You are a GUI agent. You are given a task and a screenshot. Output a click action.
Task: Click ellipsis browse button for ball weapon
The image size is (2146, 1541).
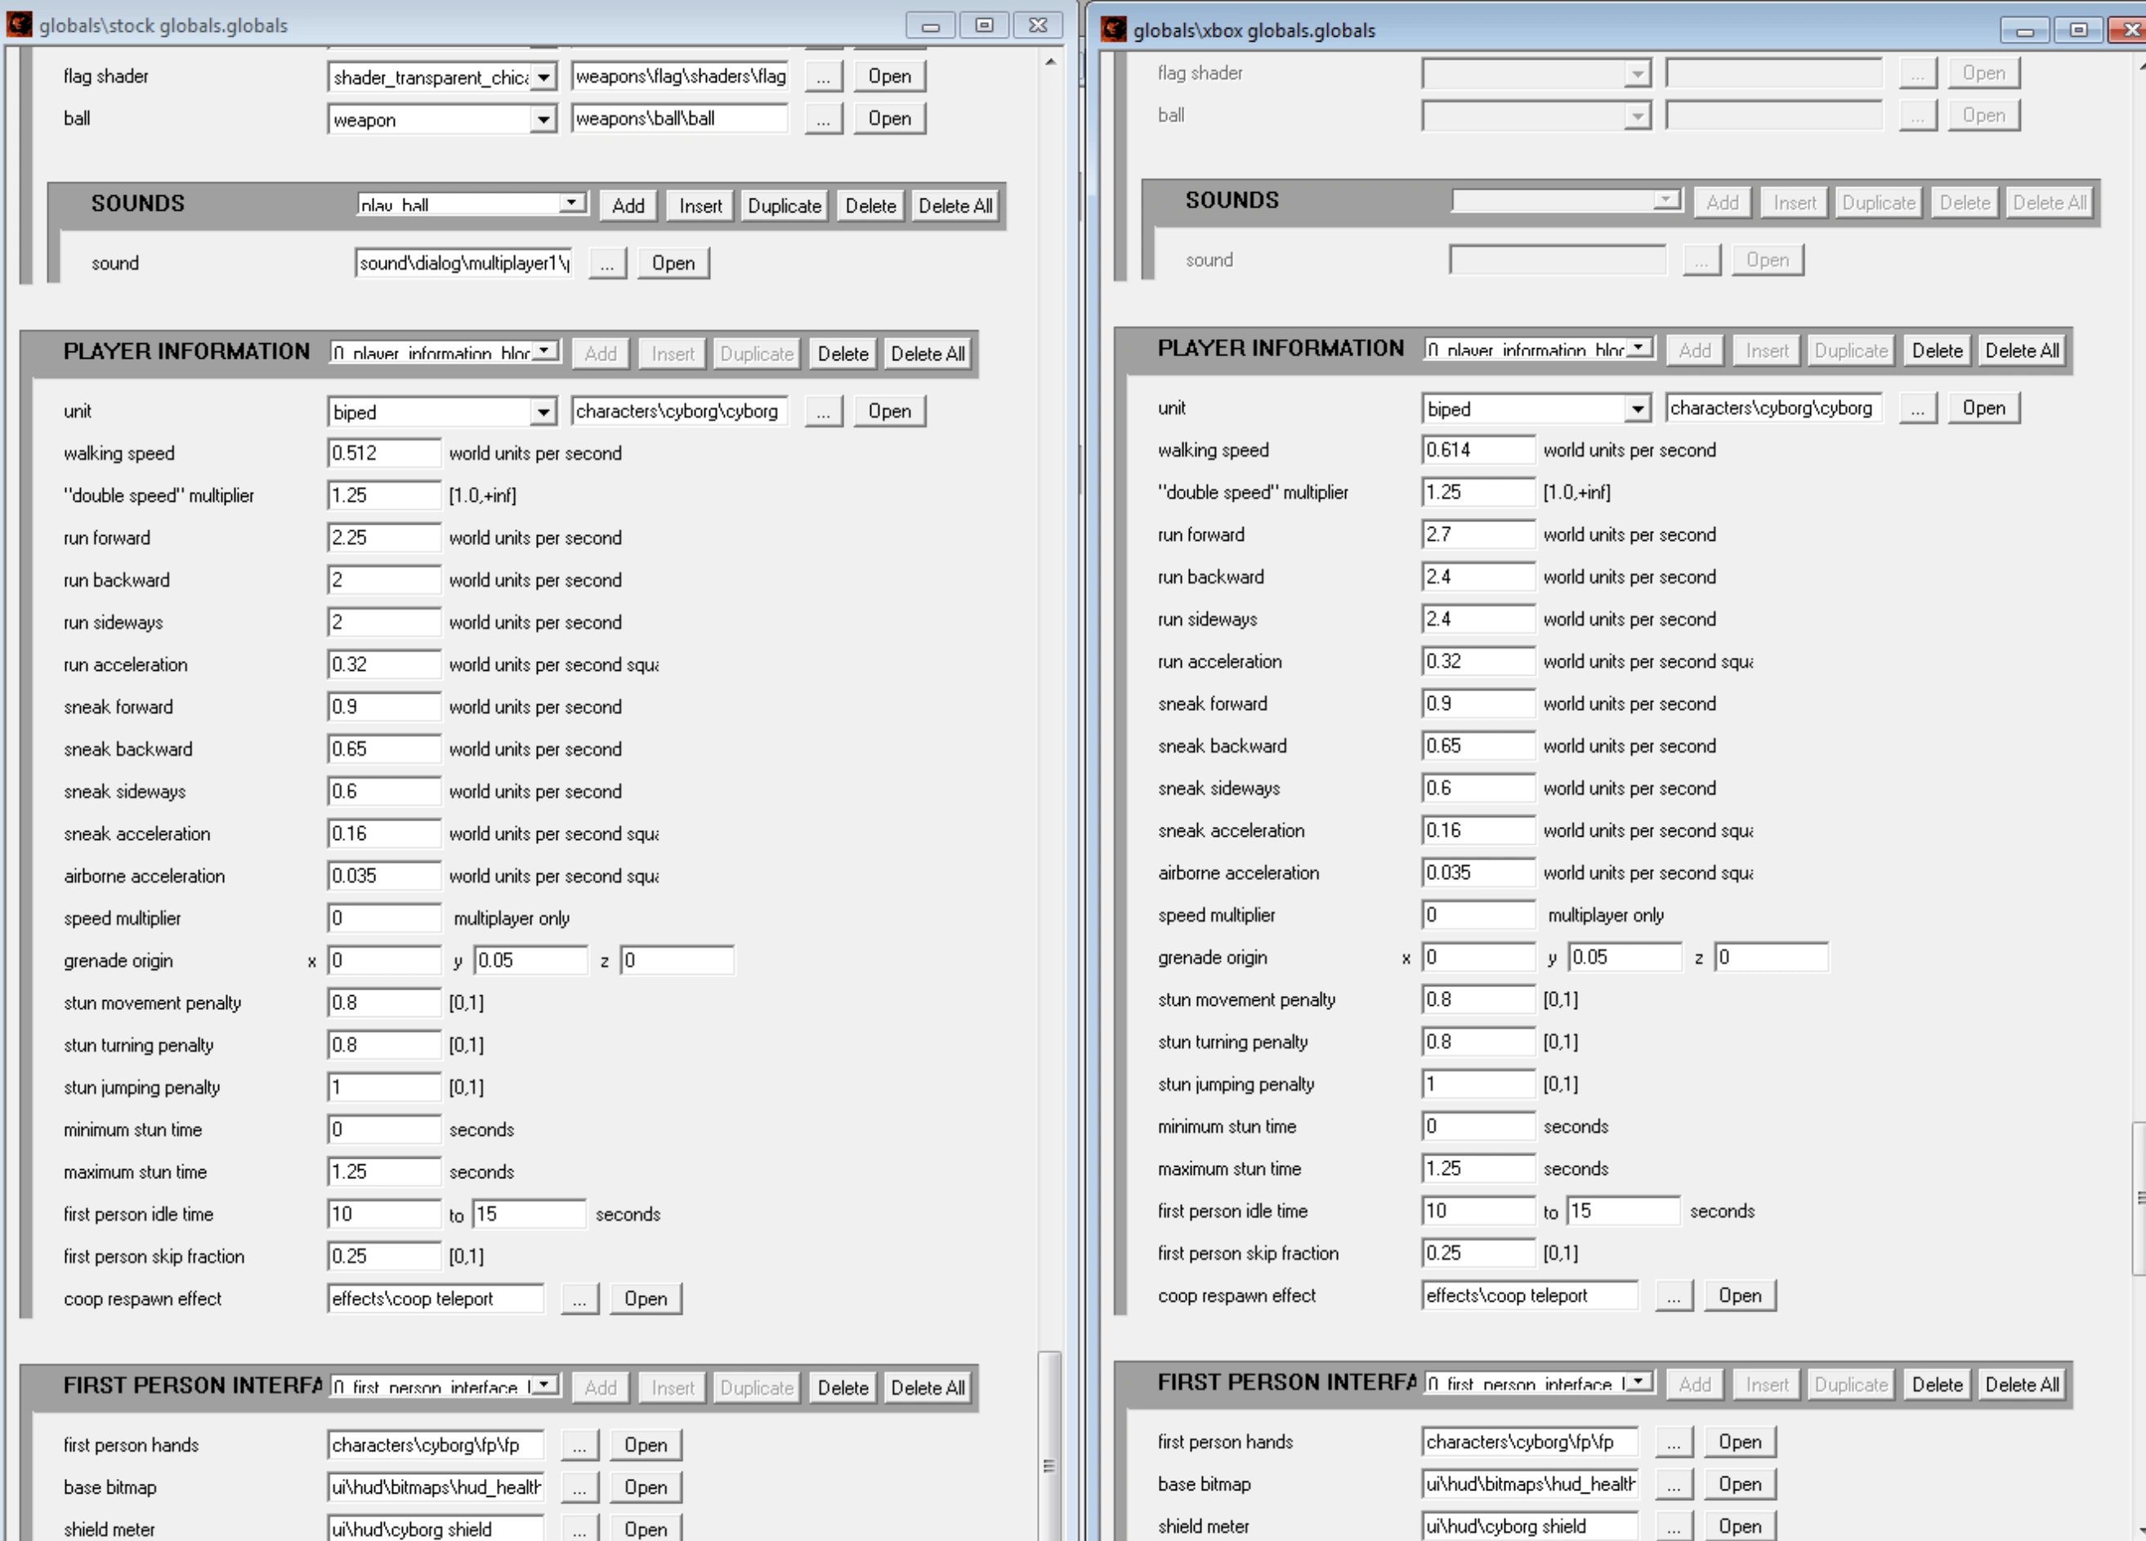coord(823,119)
